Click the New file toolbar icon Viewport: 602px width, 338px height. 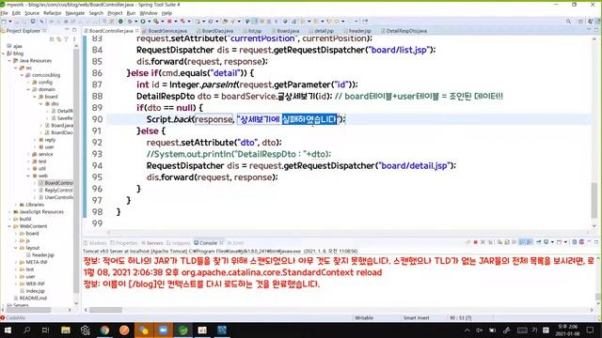click(4, 22)
